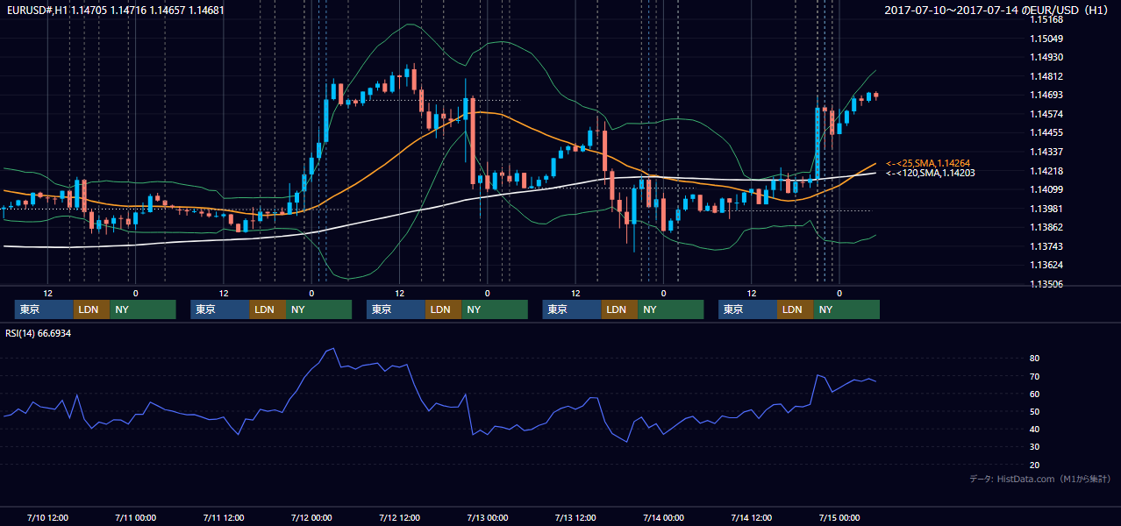
Task: Select the 120 SMA label 1.14203
Action: coord(930,173)
